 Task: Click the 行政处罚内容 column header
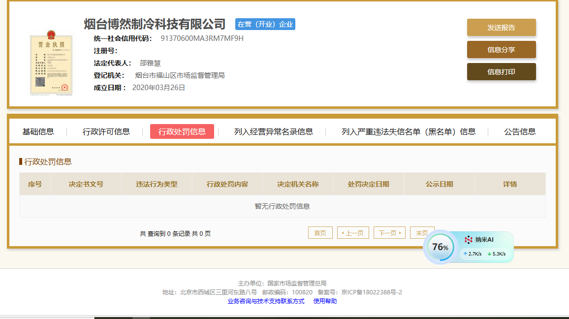227,184
